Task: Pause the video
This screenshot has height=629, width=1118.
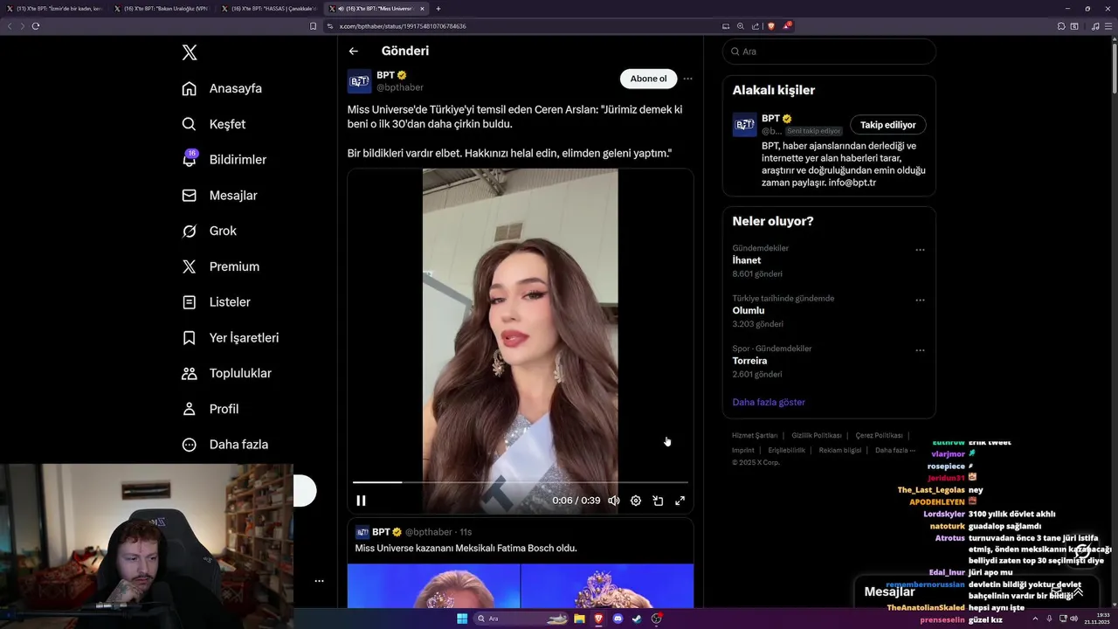Action: [x=361, y=501]
